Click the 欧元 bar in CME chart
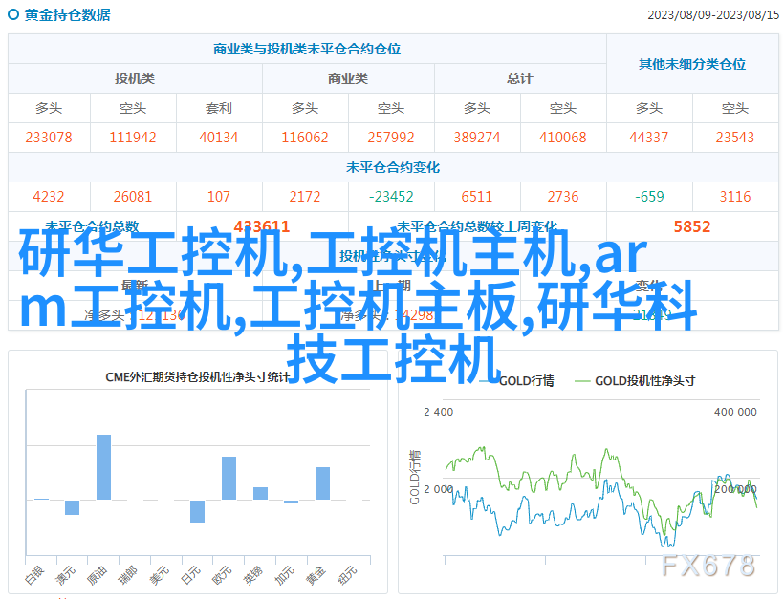The image size is (784, 599). [x=229, y=478]
